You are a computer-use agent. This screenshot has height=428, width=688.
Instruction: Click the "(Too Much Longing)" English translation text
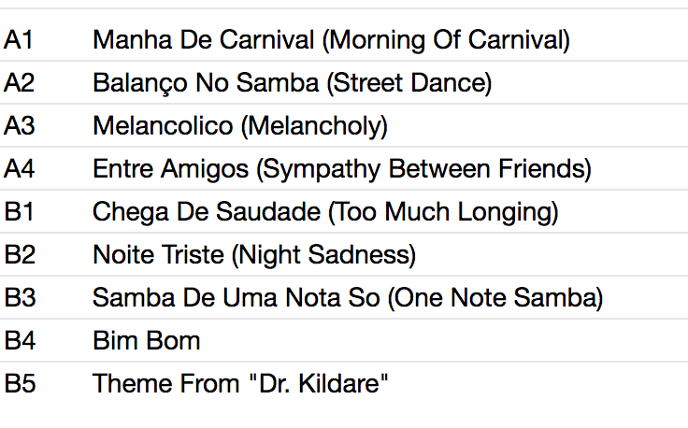pyautogui.click(x=443, y=212)
